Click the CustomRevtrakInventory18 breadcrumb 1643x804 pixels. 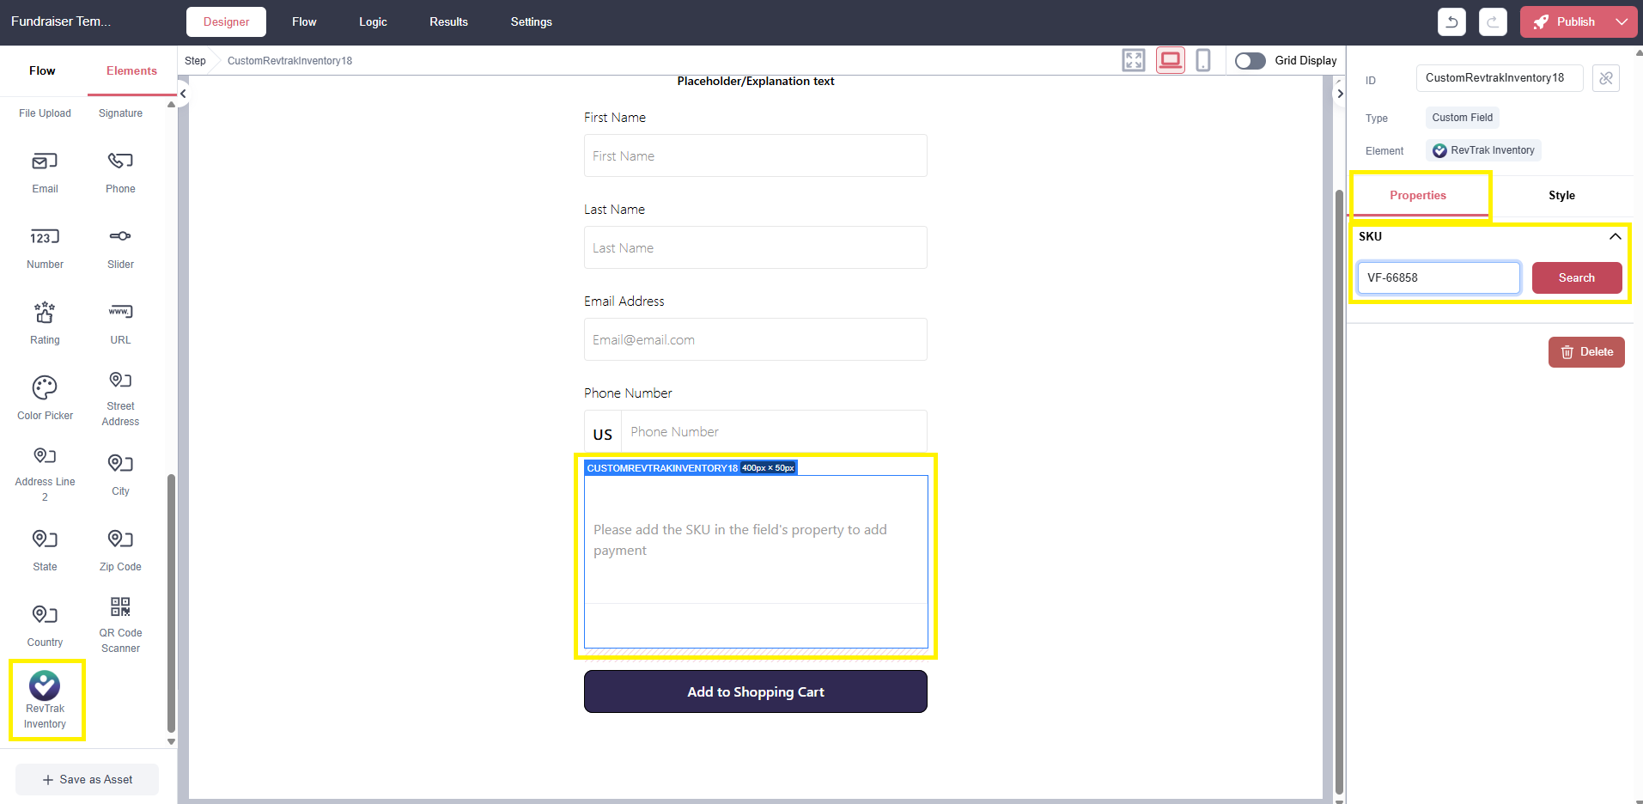tap(289, 61)
